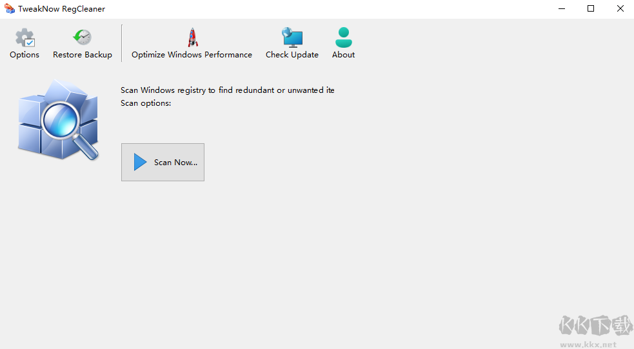Click the About person icon
The image size is (634, 349).
coord(344,37)
